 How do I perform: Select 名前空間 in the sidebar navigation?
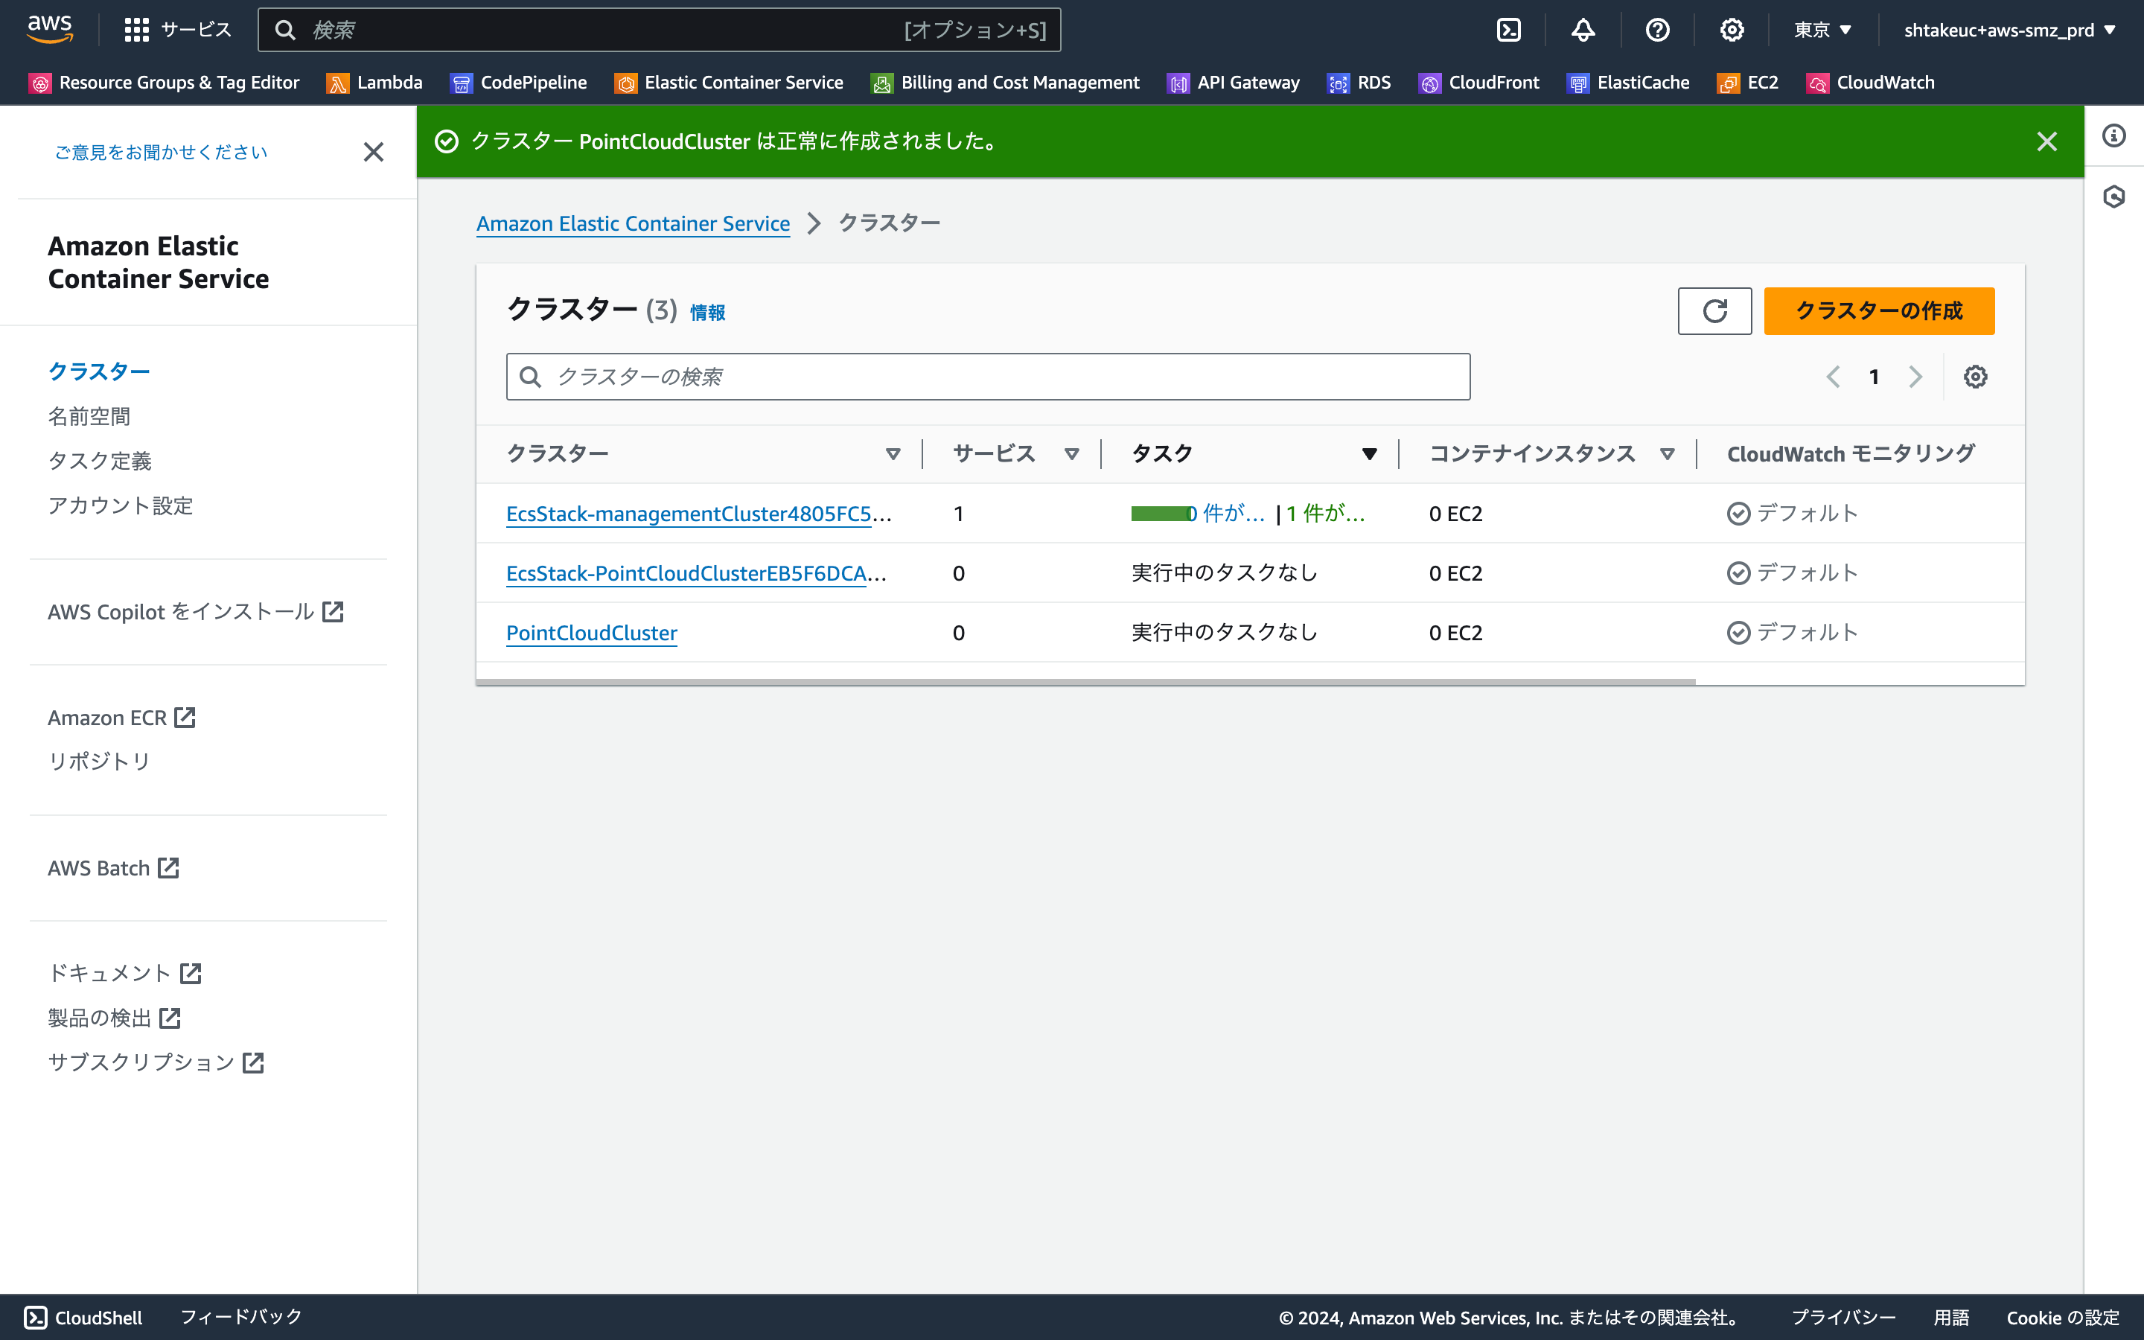(89, 417)
